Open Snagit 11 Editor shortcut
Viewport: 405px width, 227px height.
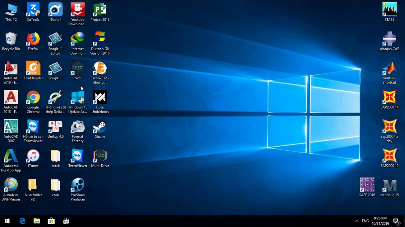tap(55, 44)
